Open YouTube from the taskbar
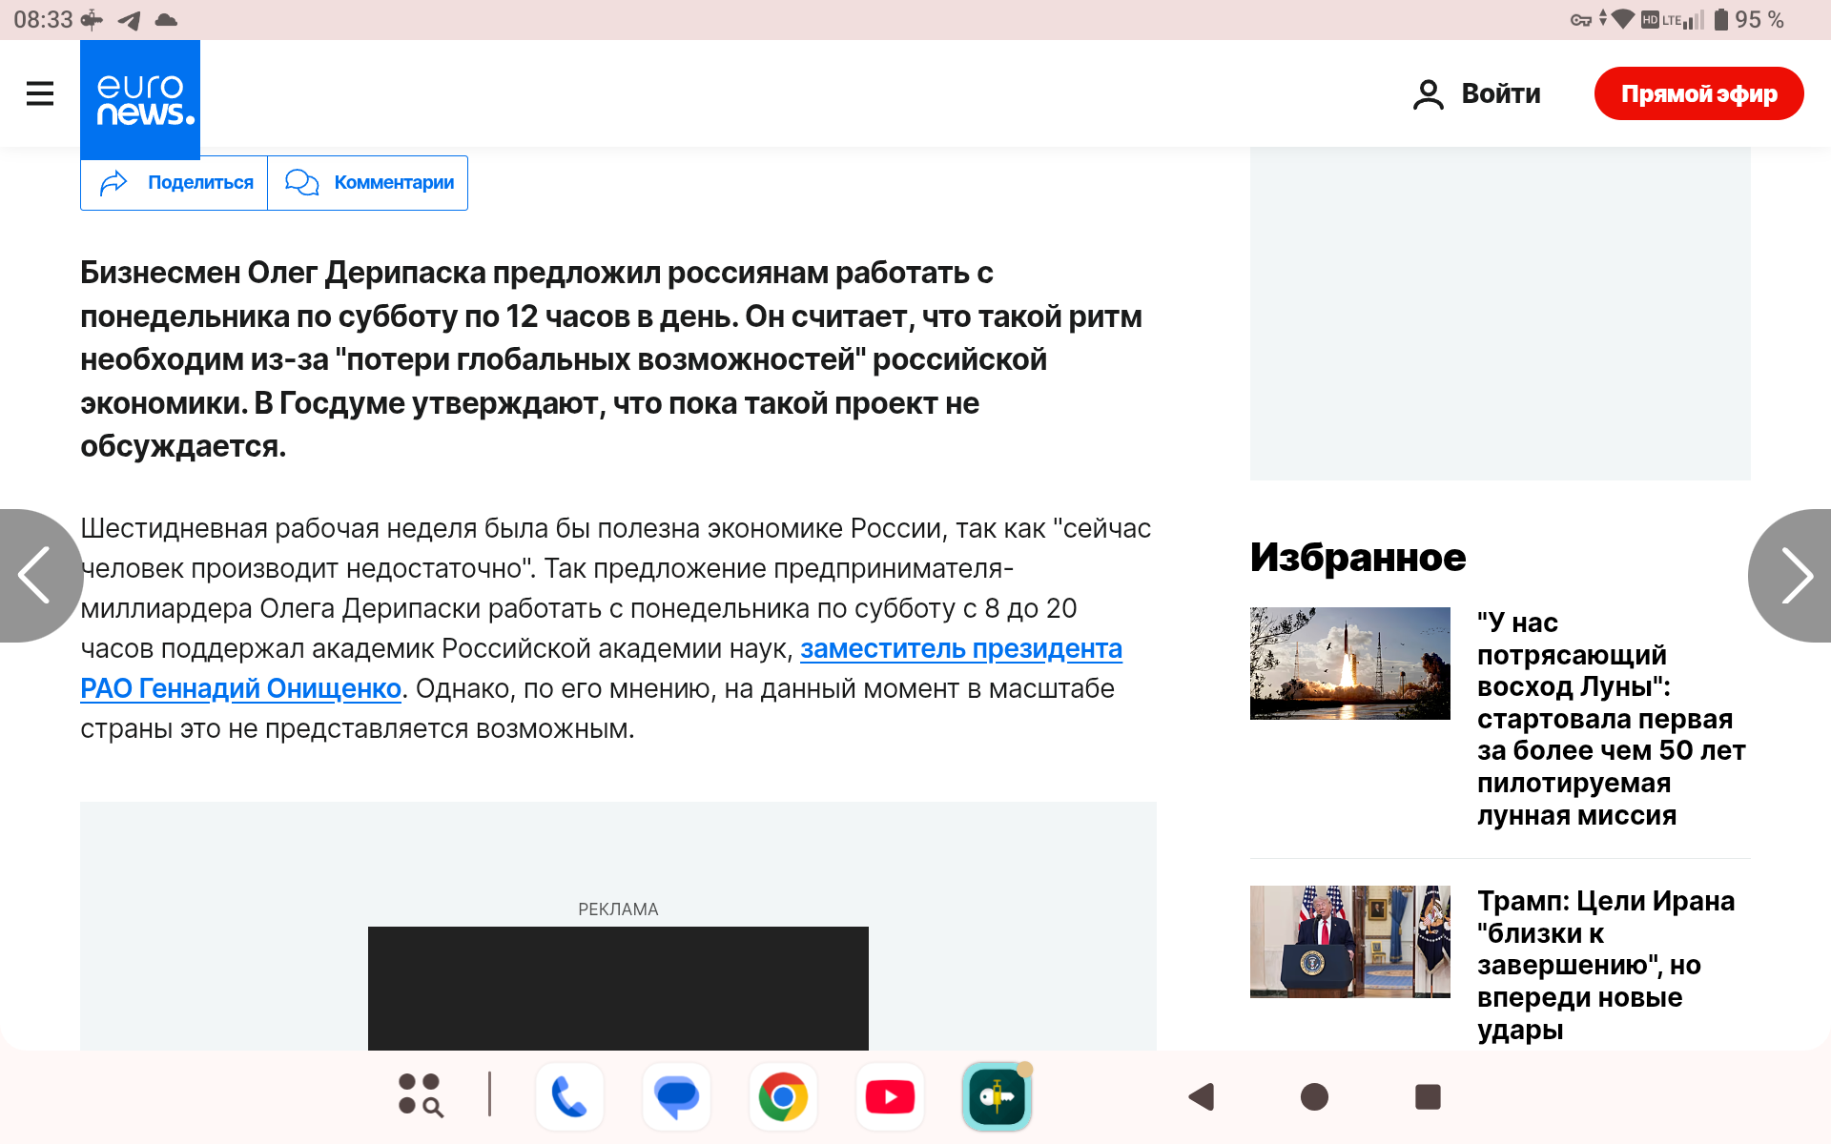This screenshot has height=1144, width=1831. coord(890,1096)
